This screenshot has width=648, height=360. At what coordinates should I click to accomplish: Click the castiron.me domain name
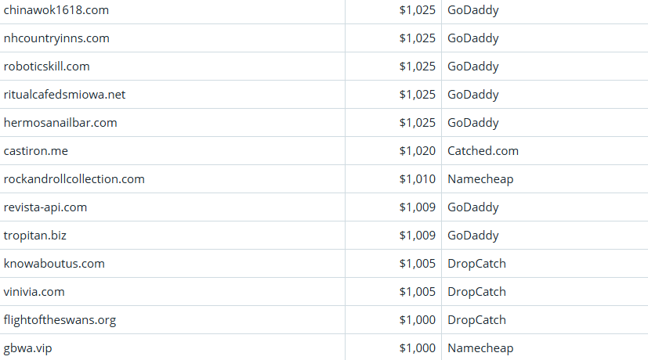[36, 151]
